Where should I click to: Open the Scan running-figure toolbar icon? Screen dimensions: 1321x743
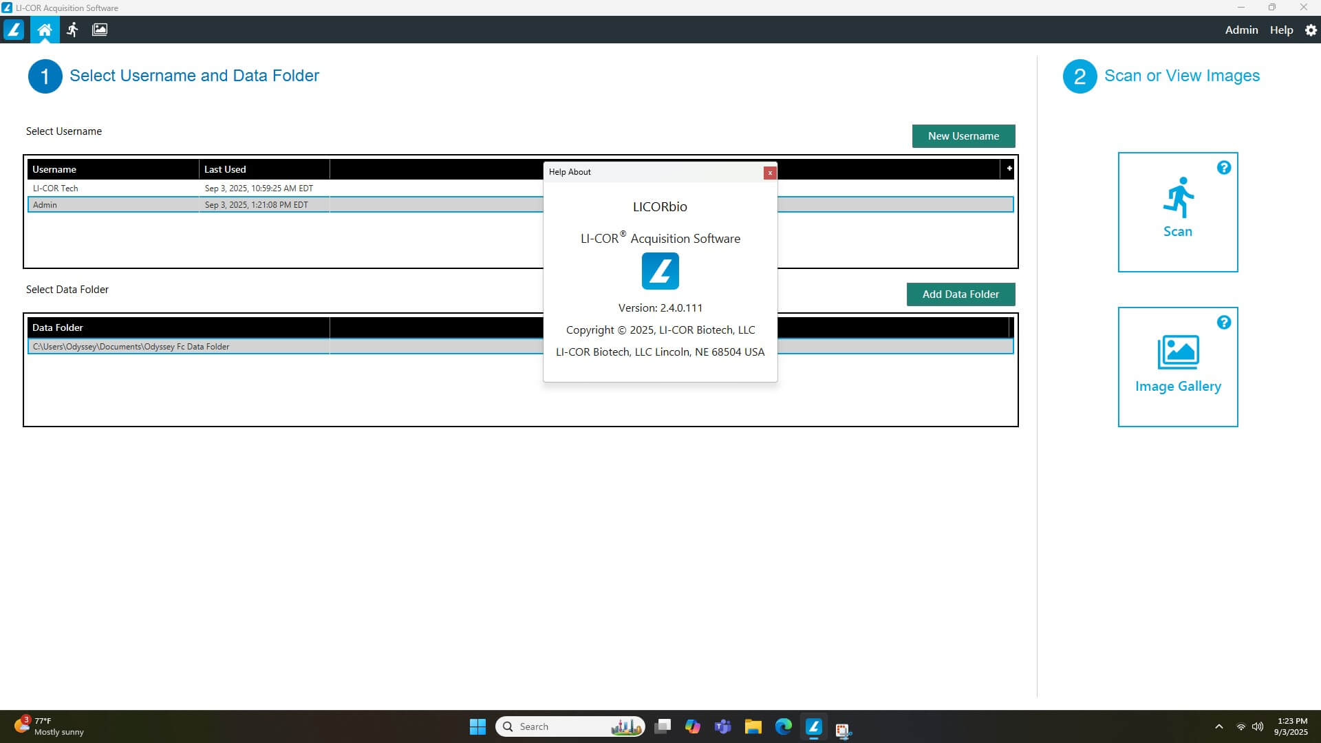point(72,30)
